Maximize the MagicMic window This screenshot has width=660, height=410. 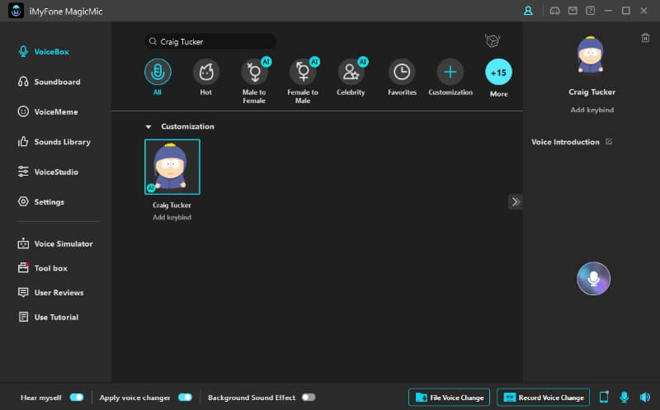tap(626, 11)
